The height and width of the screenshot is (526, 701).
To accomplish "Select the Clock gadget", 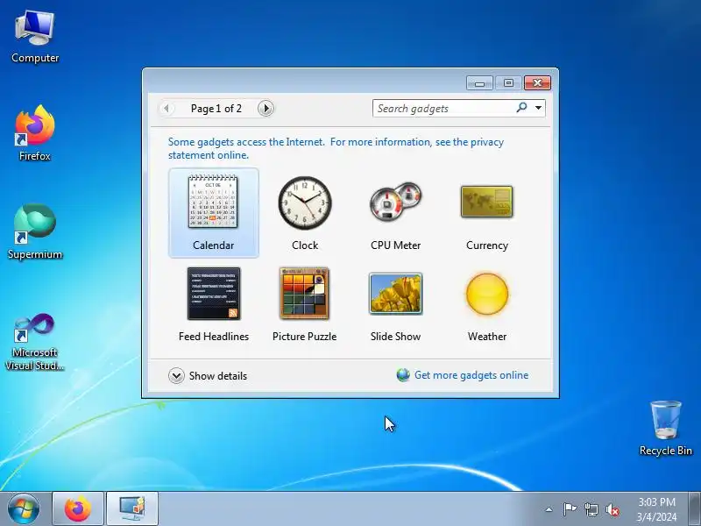I will click(x=305, y=213).
